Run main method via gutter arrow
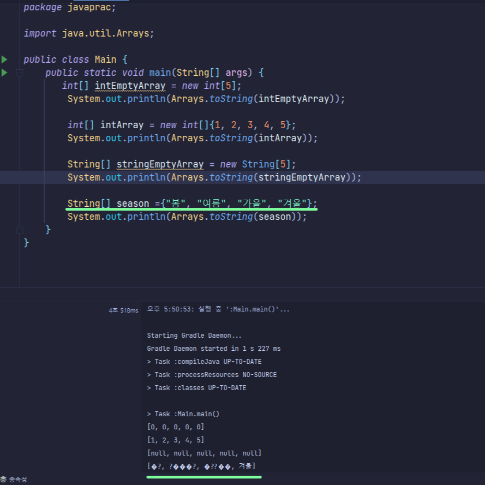 (x=4, y=73)
